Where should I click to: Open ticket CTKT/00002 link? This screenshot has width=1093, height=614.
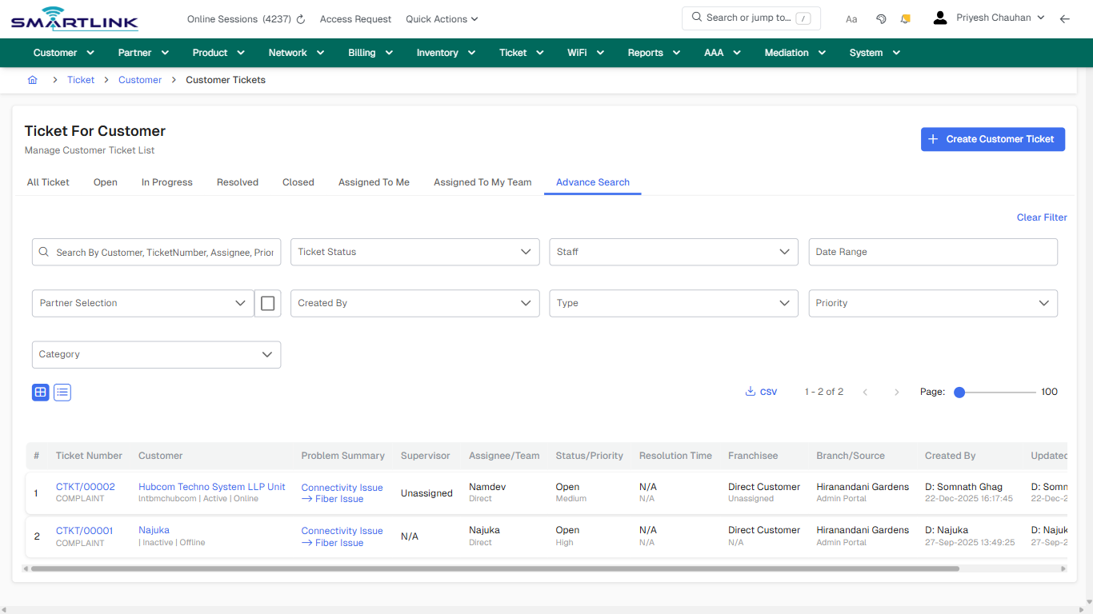[84, 485]
